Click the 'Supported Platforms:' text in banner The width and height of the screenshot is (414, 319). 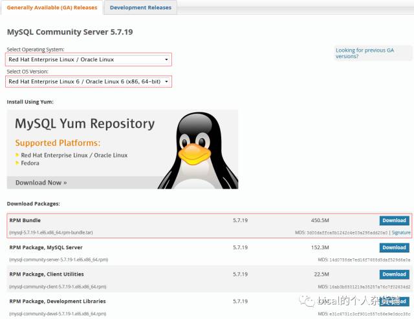(58, 143)
